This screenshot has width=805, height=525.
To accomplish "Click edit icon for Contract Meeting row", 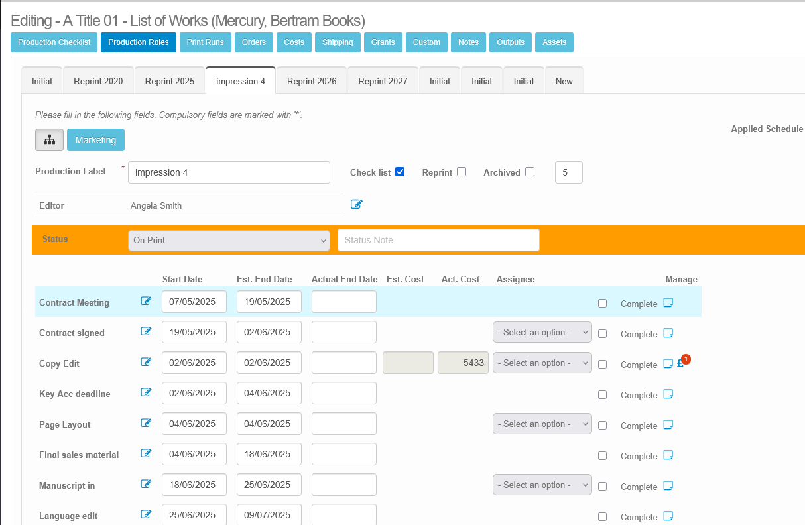I will click(x=146, y=301).
